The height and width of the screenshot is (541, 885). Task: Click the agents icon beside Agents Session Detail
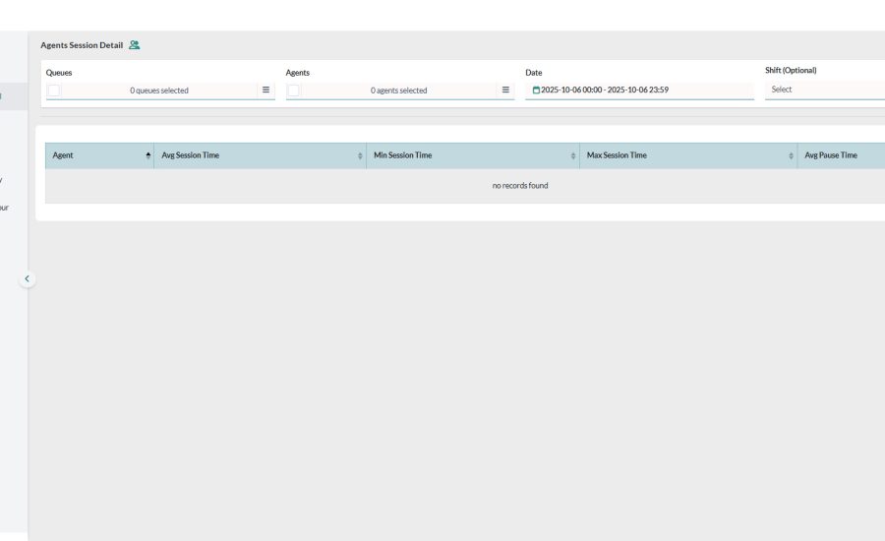coord(134,45)
